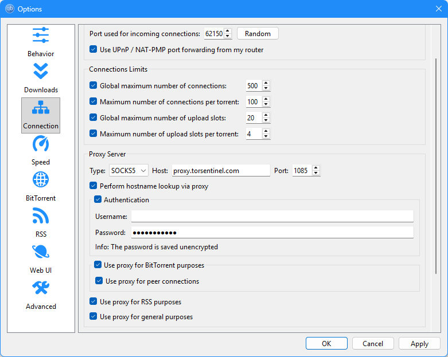448x357 pixels.
Task: Increase global upload slots value
Action: [x=266, y=115]
